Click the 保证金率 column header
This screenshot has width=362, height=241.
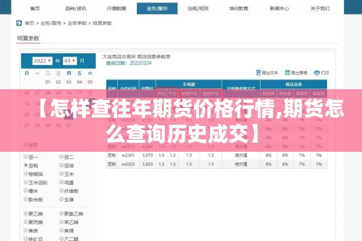294,84
